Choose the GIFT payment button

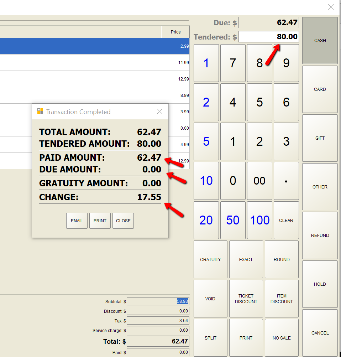(320, 138)
